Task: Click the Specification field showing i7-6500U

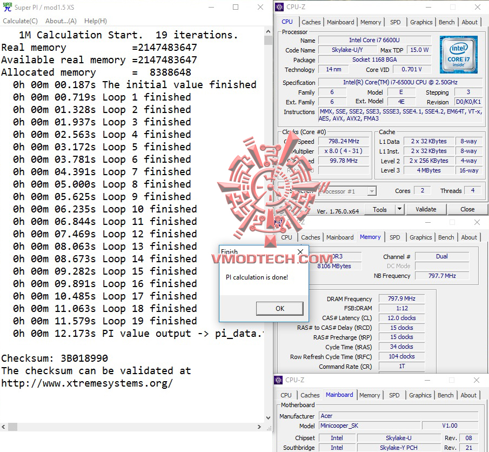Action: click(x=400, y=82)
